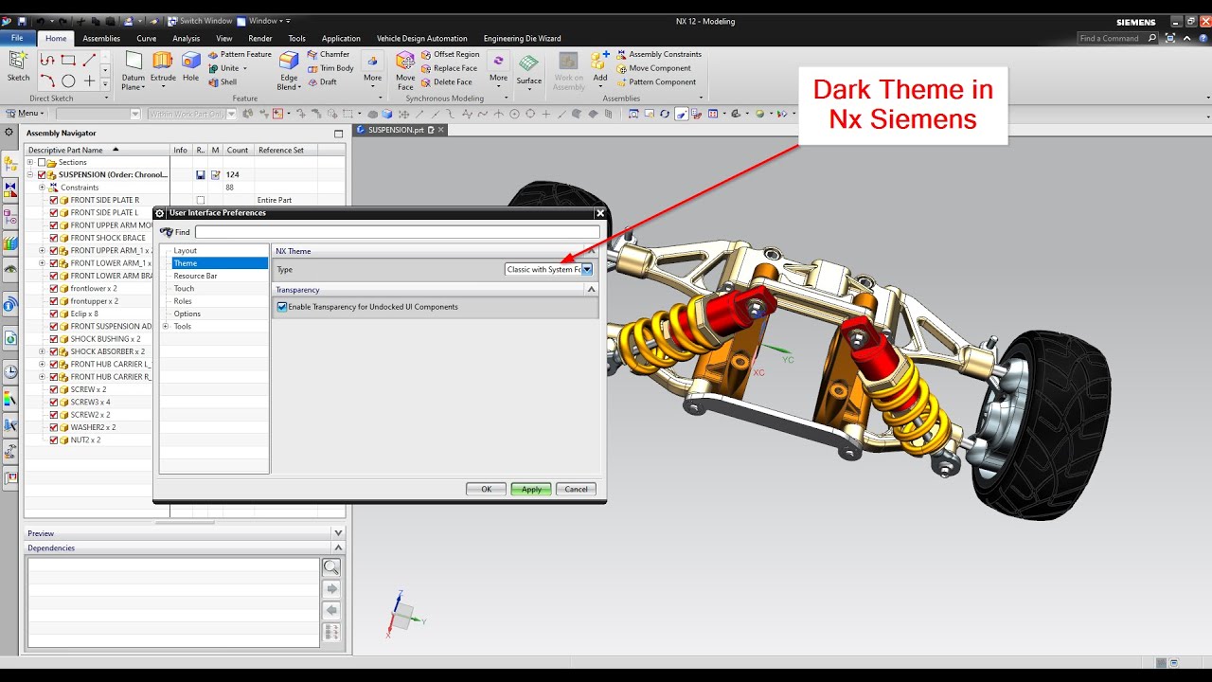
Task: Choose the Pattern Component command
Action: (656, 82)
